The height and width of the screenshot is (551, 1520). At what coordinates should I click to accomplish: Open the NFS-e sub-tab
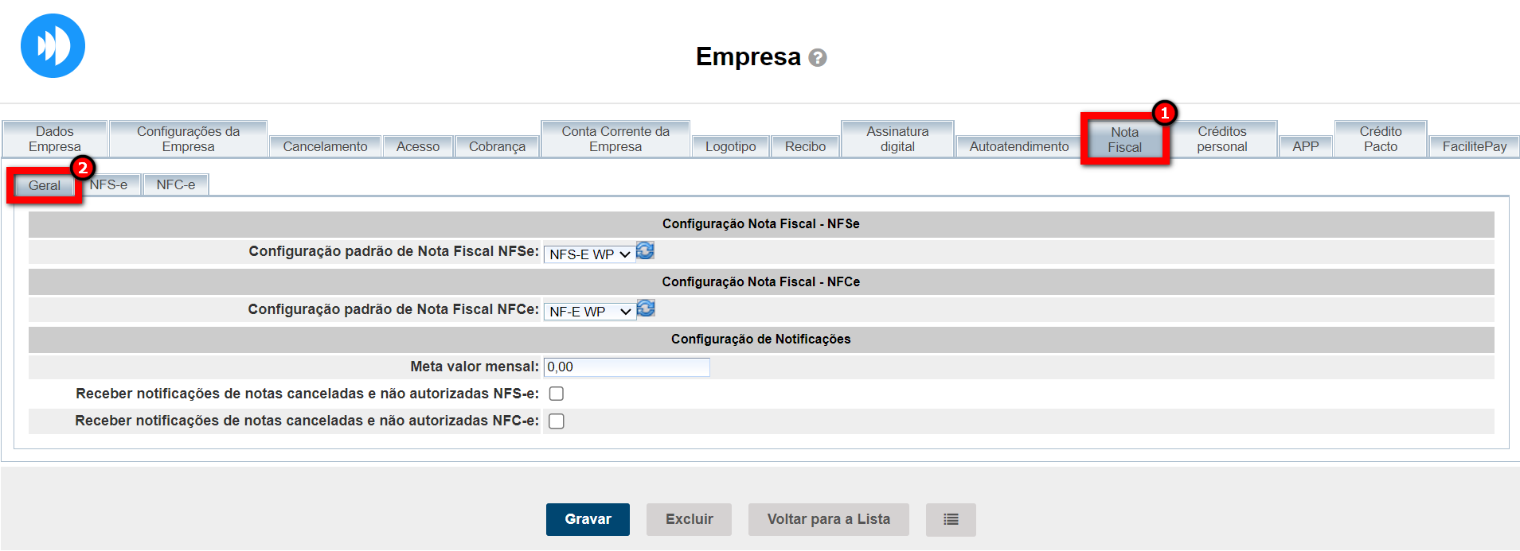point(109,184)
